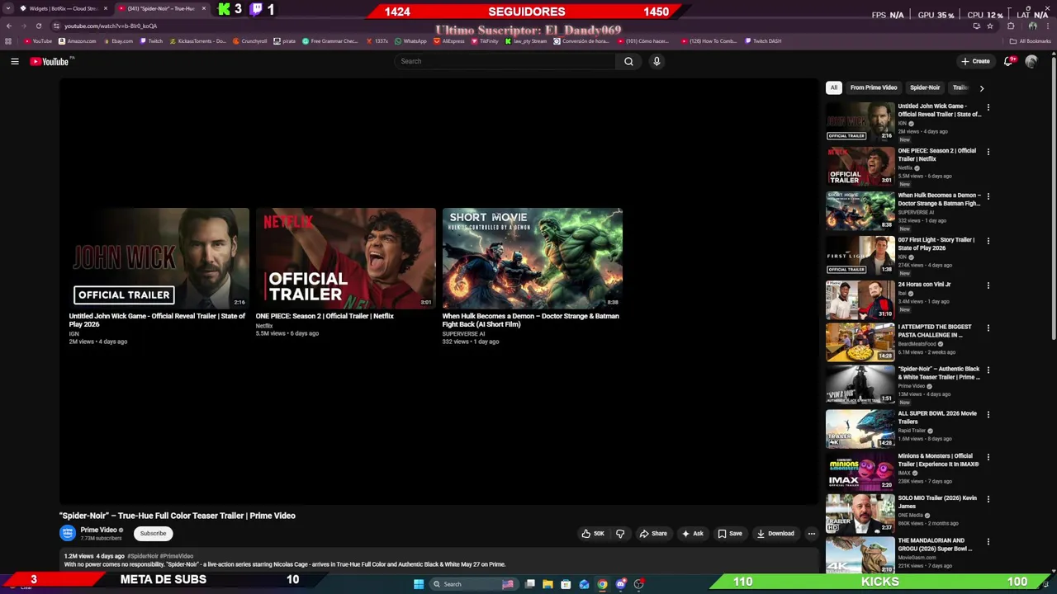
Task: Open options menu for ONE PIECE Season 2 sidebar video
Action: (988, 152)
